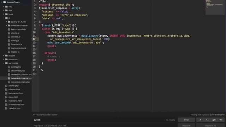Viewport: 226px width, 127px height.
Task: Open proveedores.html in the file tree
Action: click(17, 104)
